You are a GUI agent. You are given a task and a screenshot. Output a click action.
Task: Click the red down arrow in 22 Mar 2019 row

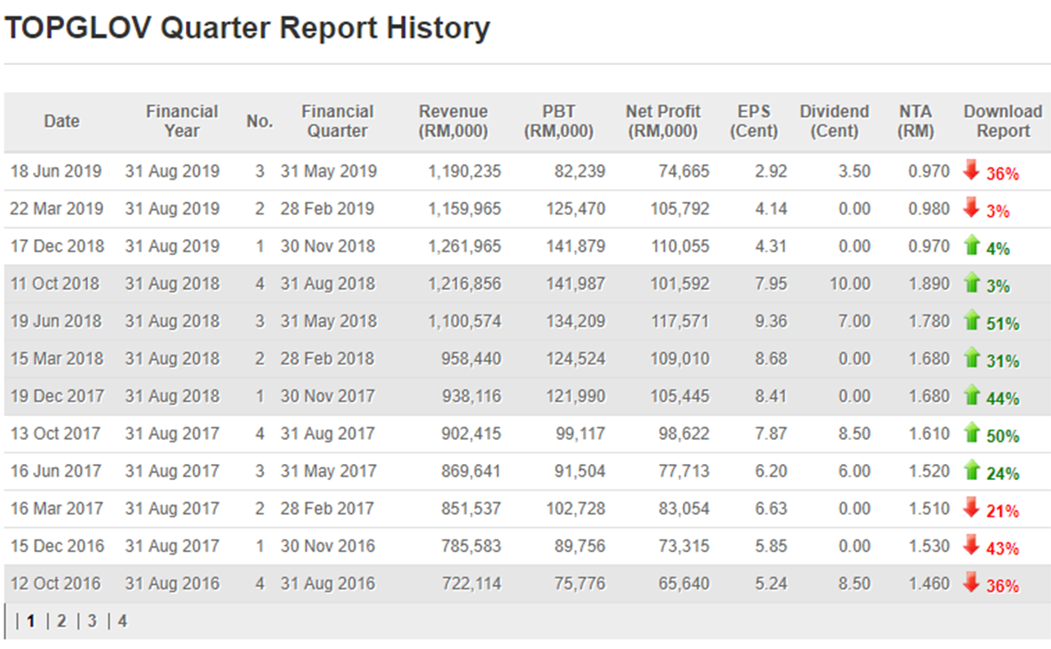click(x=971, y=207)
